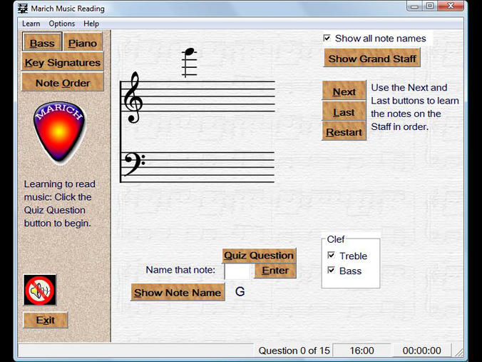Select the Piano button
This screenshot has width=482, height=362.
tap(83, 43)
